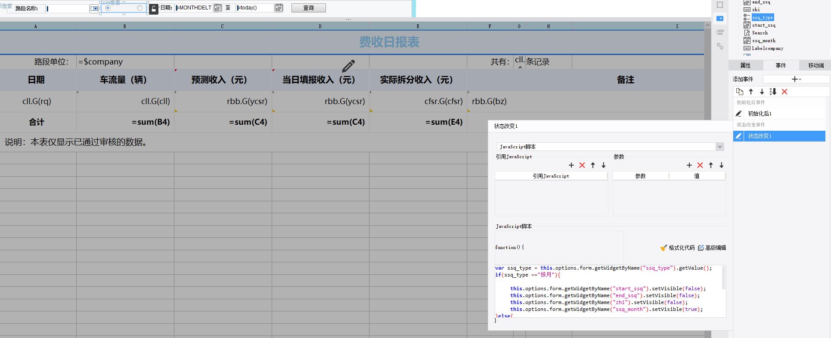The height and width of the screenshot is (338, 831).
Task: Switch to the 移动端 tab
Action: click(816, 65)
